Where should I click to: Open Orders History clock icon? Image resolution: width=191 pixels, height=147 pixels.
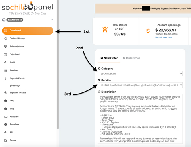(6, 39)
